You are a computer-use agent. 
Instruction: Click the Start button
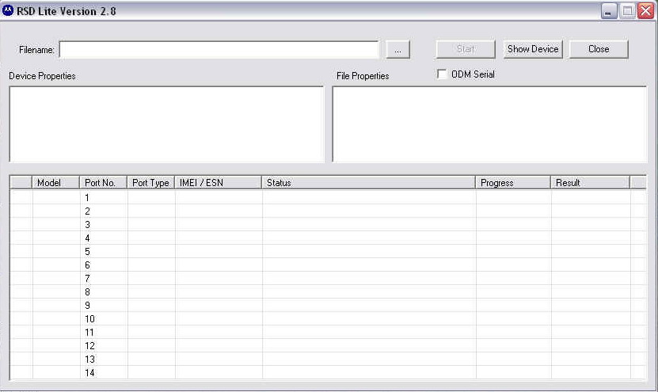coord(466,49)
